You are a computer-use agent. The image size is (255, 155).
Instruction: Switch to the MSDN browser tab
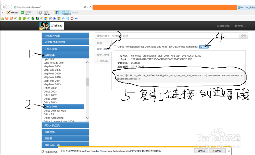pyautogui.click(x=246, y=7)
